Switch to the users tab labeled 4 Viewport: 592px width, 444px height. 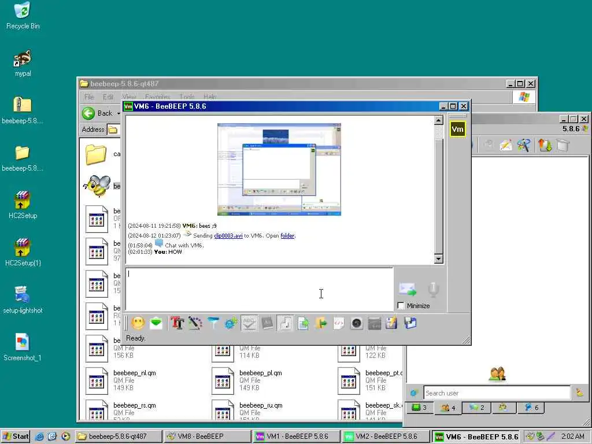tap(448, 408)
